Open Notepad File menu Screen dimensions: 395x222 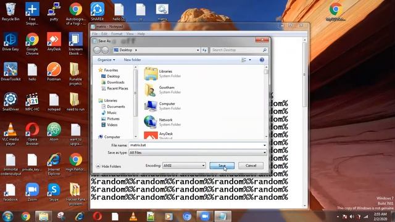click(x=94, y=34)
